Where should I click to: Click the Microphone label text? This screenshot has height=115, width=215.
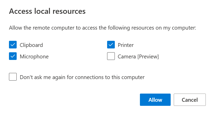[34, 57]
